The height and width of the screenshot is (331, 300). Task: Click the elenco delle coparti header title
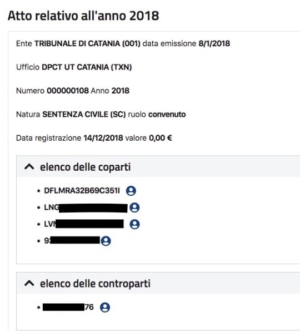(x=86, y=167)
